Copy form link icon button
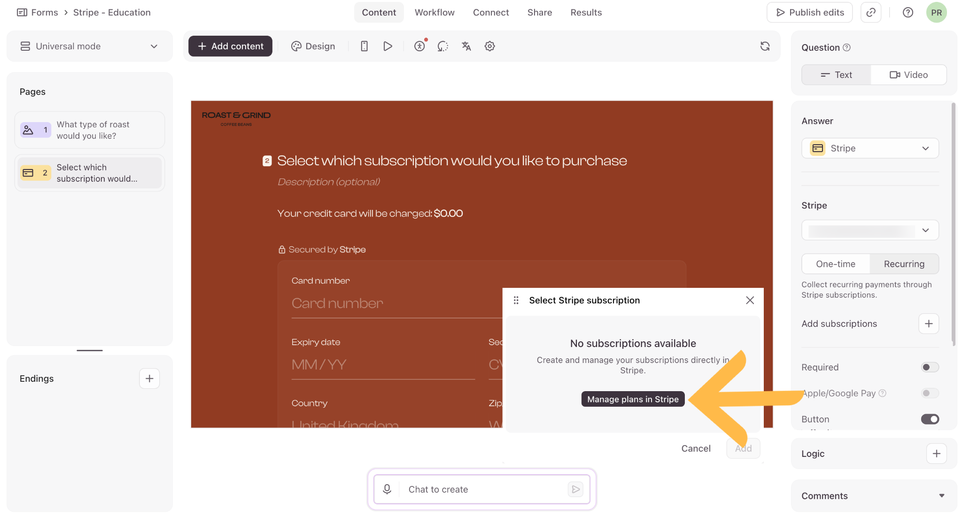Image resolution: width=962 pixels, height=517 pixels. (871, 12)
